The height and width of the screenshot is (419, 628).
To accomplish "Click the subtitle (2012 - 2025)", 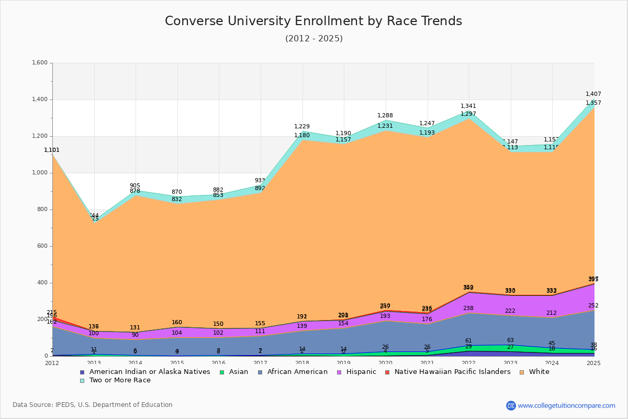I will [314, 39].
